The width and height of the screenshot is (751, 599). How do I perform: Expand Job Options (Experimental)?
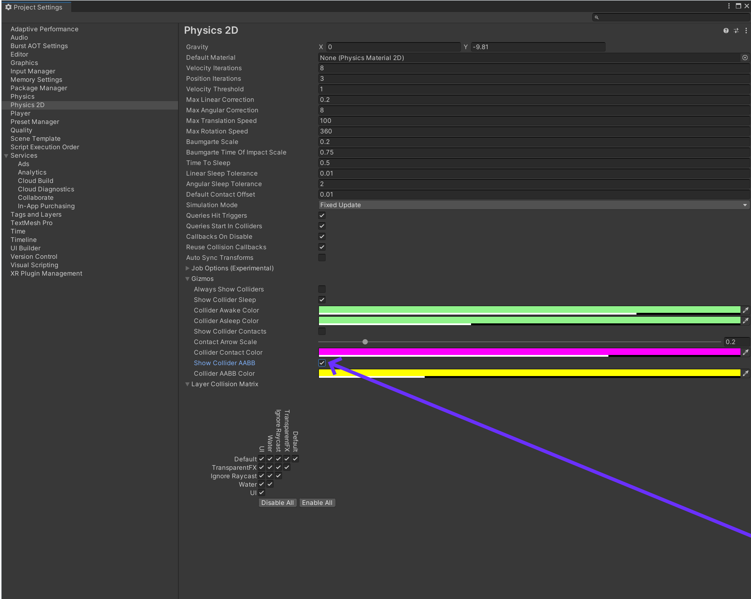pos(188,268)
